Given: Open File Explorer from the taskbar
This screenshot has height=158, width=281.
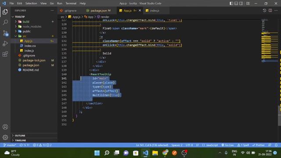Looking at the screenshot, I should point(155,153).
